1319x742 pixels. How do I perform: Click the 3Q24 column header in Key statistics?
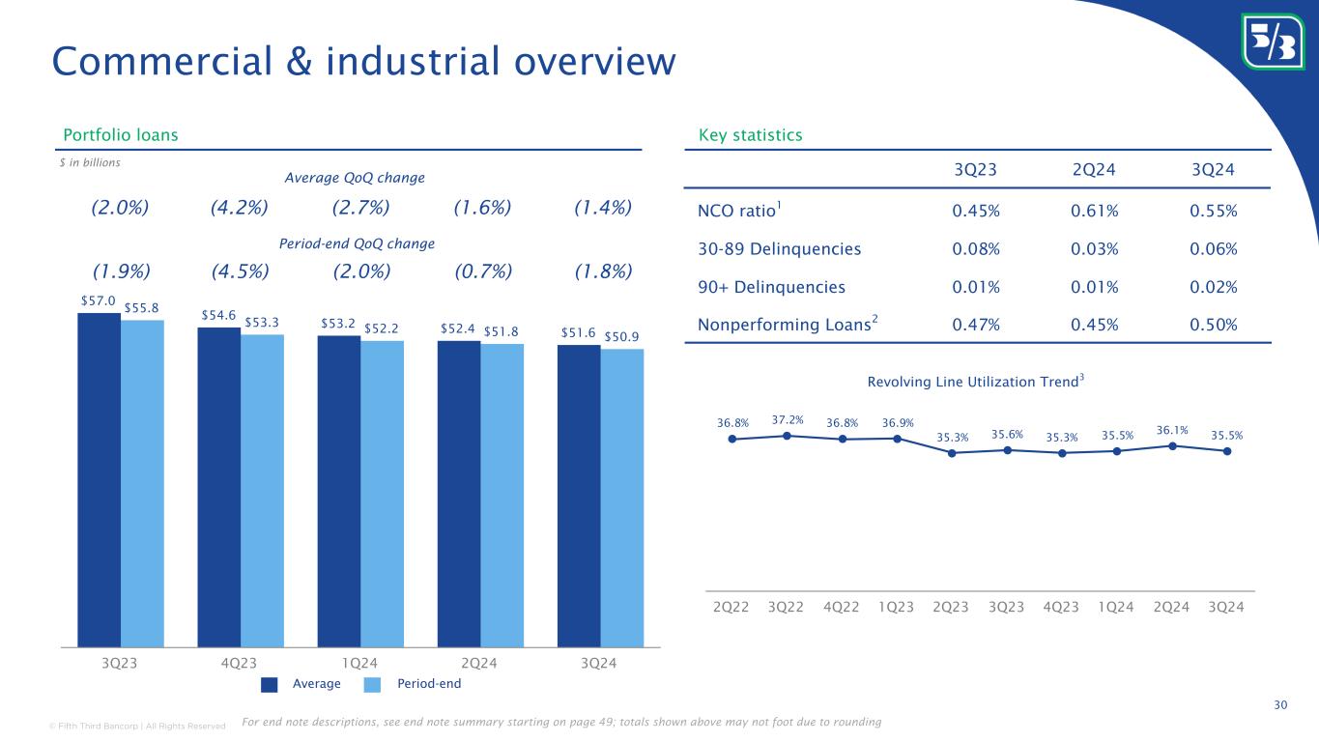pyautogui.click(x=1214, y=170)
